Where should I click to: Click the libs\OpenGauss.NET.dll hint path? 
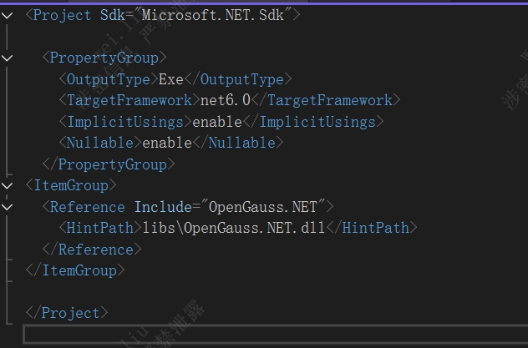pyautogui.click(x=234, y=228)
